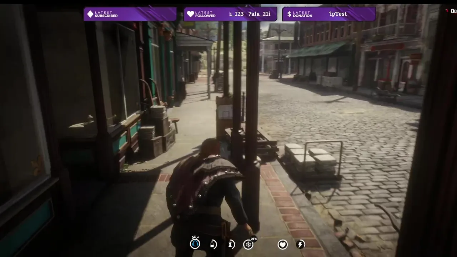Image resolution: width=457 pixels, height=257 pixels.
Task: Click the 20°C temperature badge
Action: click(254, 239)
